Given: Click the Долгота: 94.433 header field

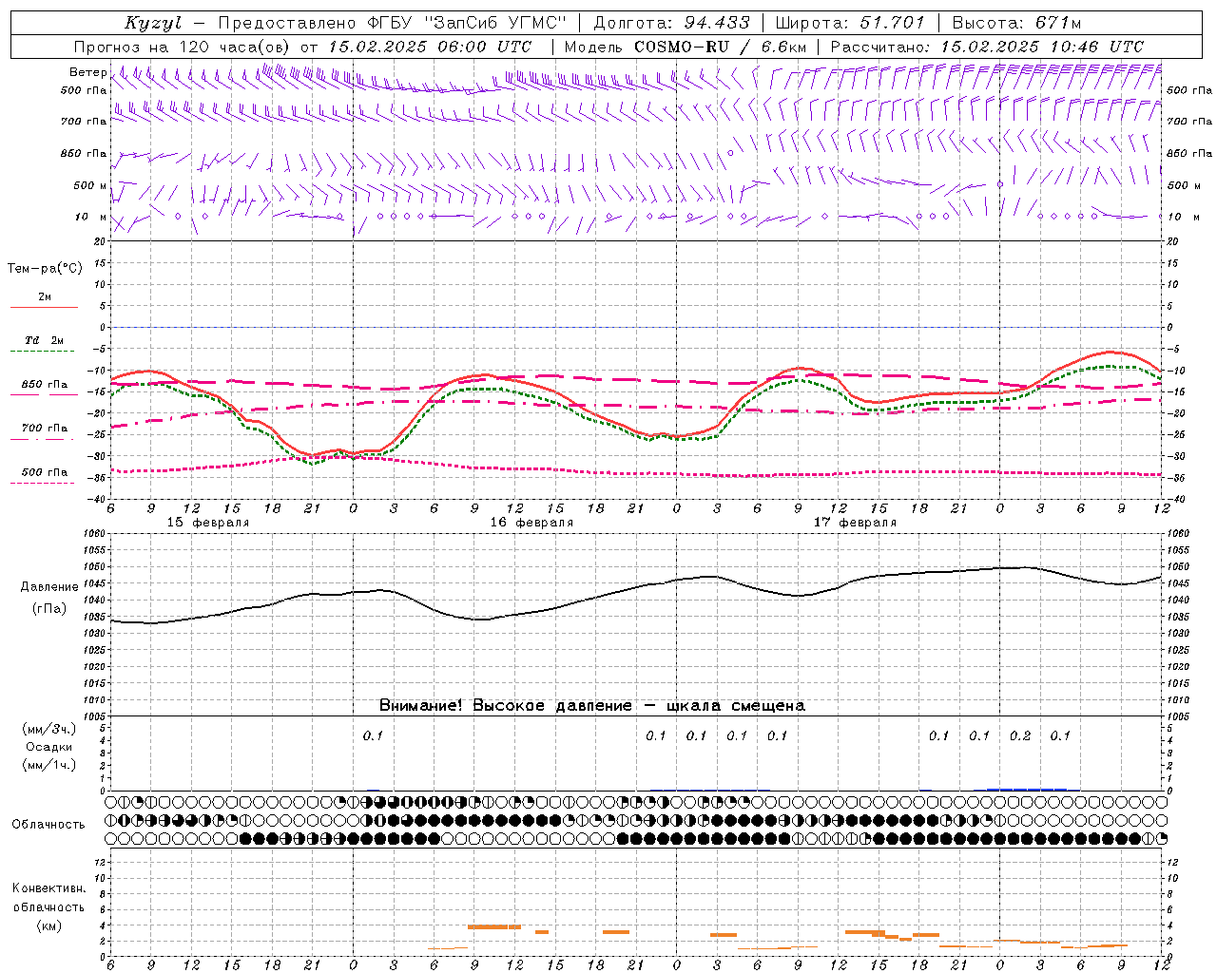Looking at the screenshot, I should click(x=672, y=23).
